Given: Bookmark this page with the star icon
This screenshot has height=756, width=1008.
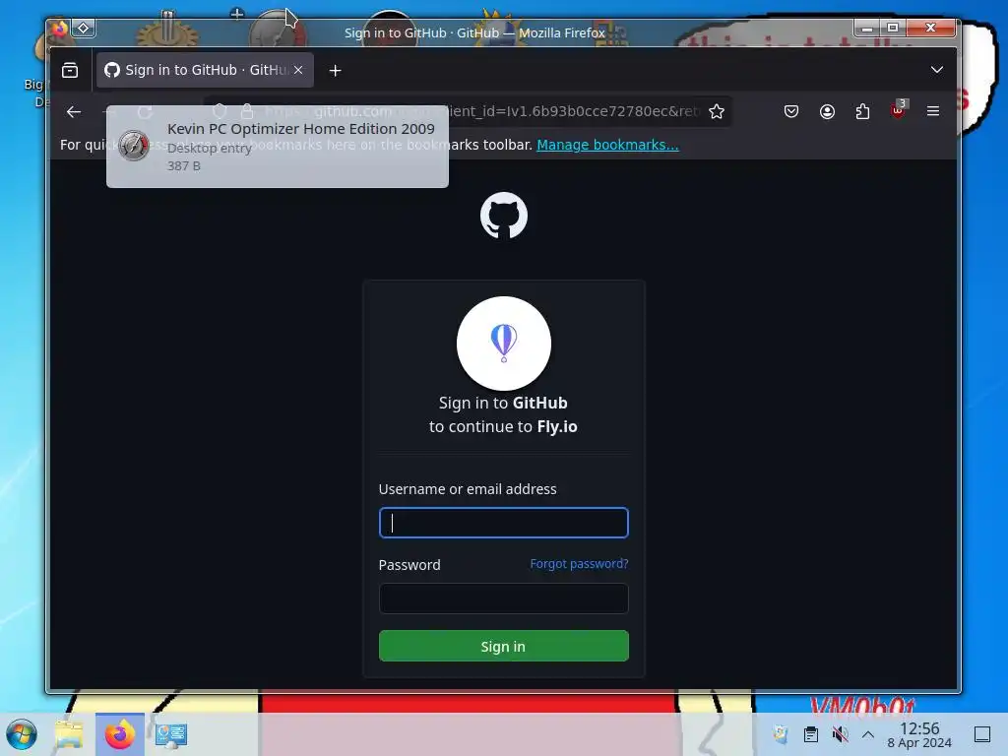Looking at the screenshot, I should (x=717, y=111).
